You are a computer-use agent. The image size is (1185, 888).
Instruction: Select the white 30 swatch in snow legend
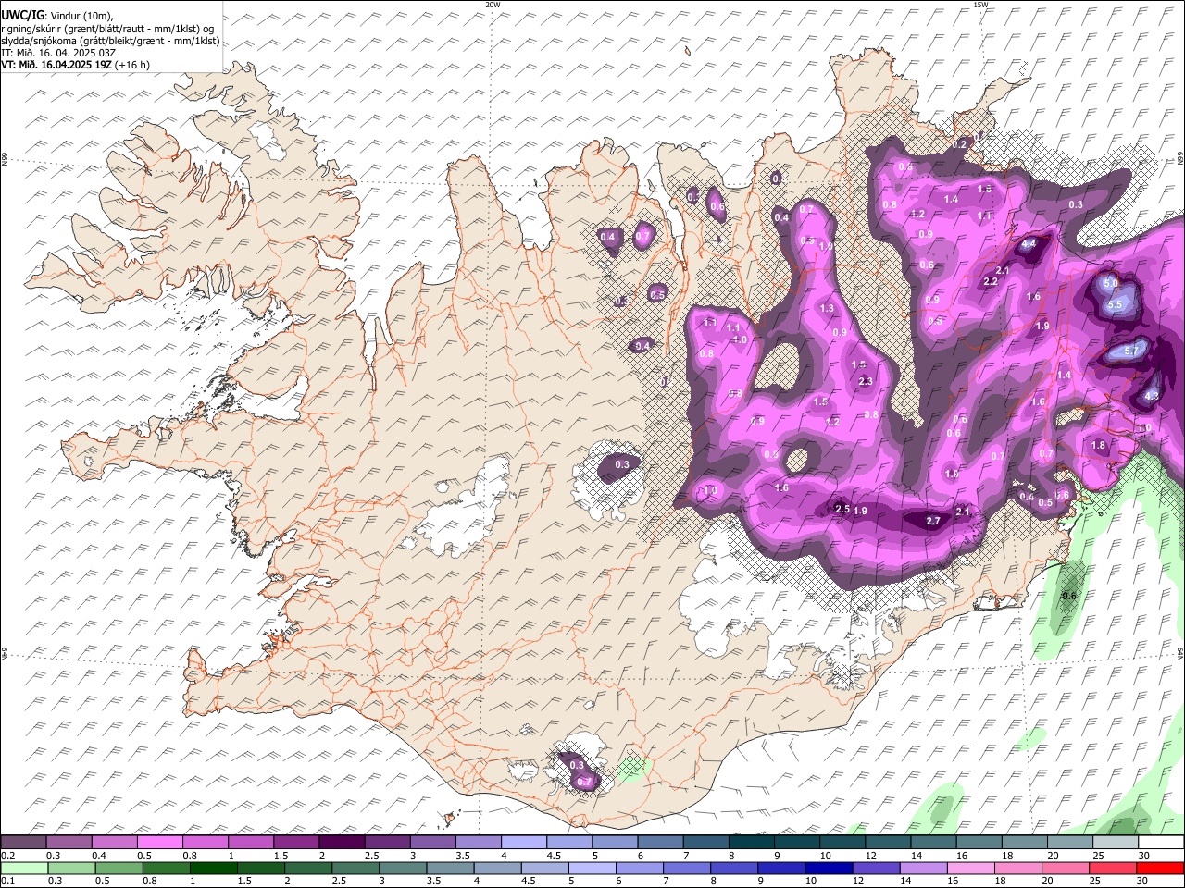1161,843
